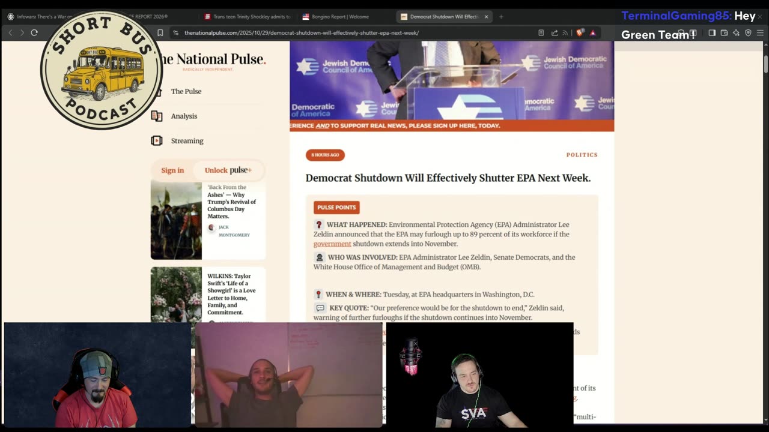Toggle the browser sidebar panel

(x=712, y=32)
